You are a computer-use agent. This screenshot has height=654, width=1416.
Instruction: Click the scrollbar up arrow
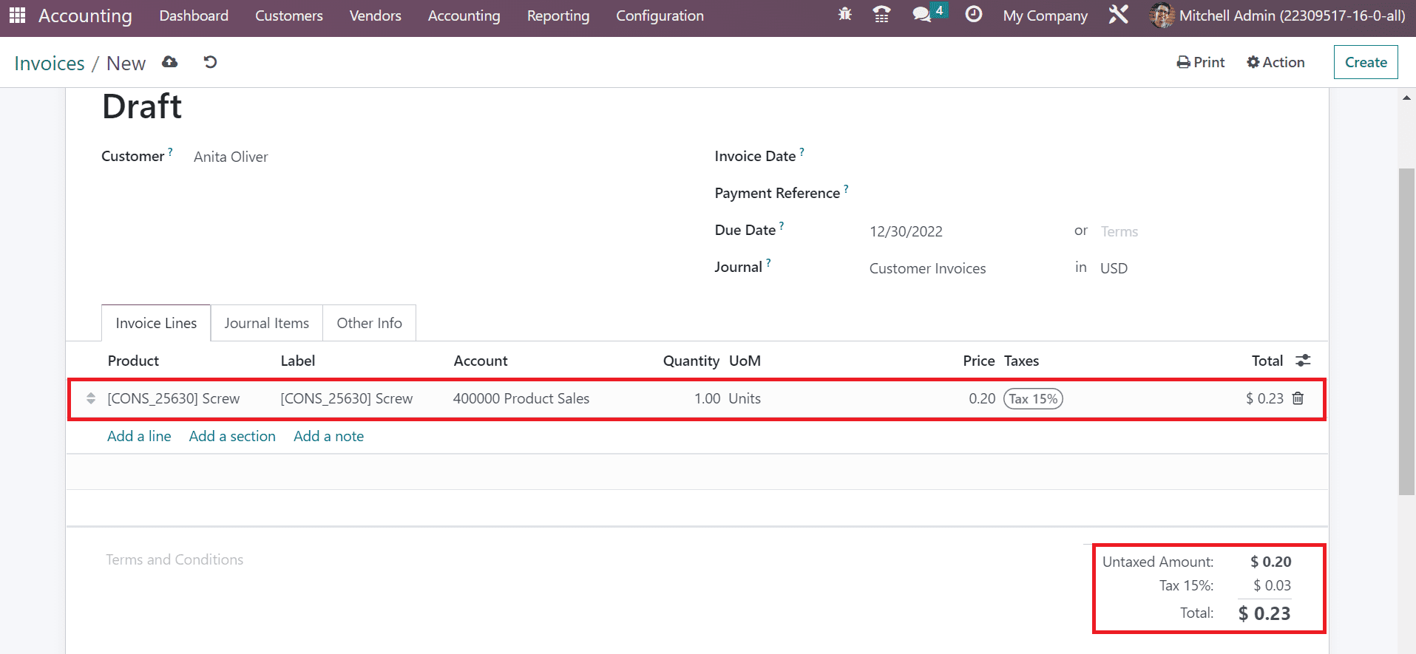point(1406,98)
